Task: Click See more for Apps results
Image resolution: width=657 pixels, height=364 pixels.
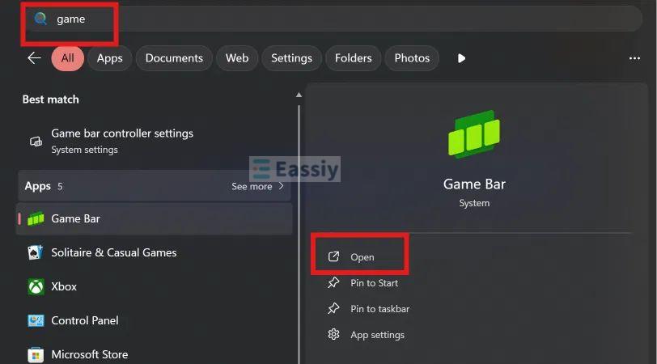Action: [x=252, y=186]
